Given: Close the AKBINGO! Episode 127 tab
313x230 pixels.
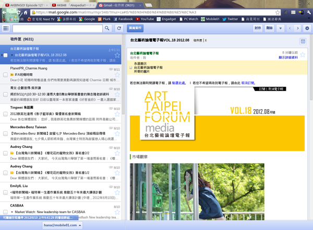Looking at the screenshot, I should point(47,5).
